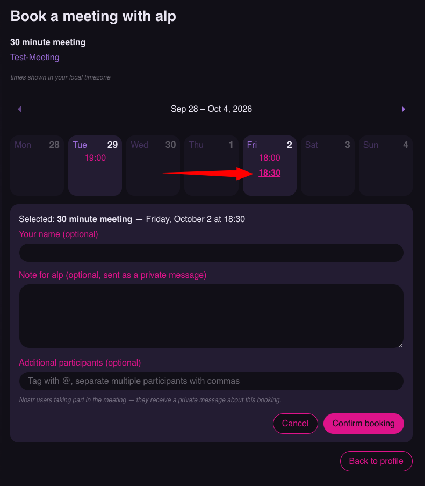
Task: Go to previous week arrow
Action: (19, 109)
